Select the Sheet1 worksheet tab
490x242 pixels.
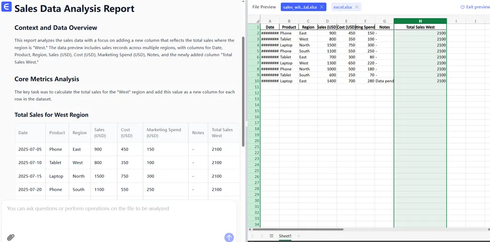click(285, 236)
